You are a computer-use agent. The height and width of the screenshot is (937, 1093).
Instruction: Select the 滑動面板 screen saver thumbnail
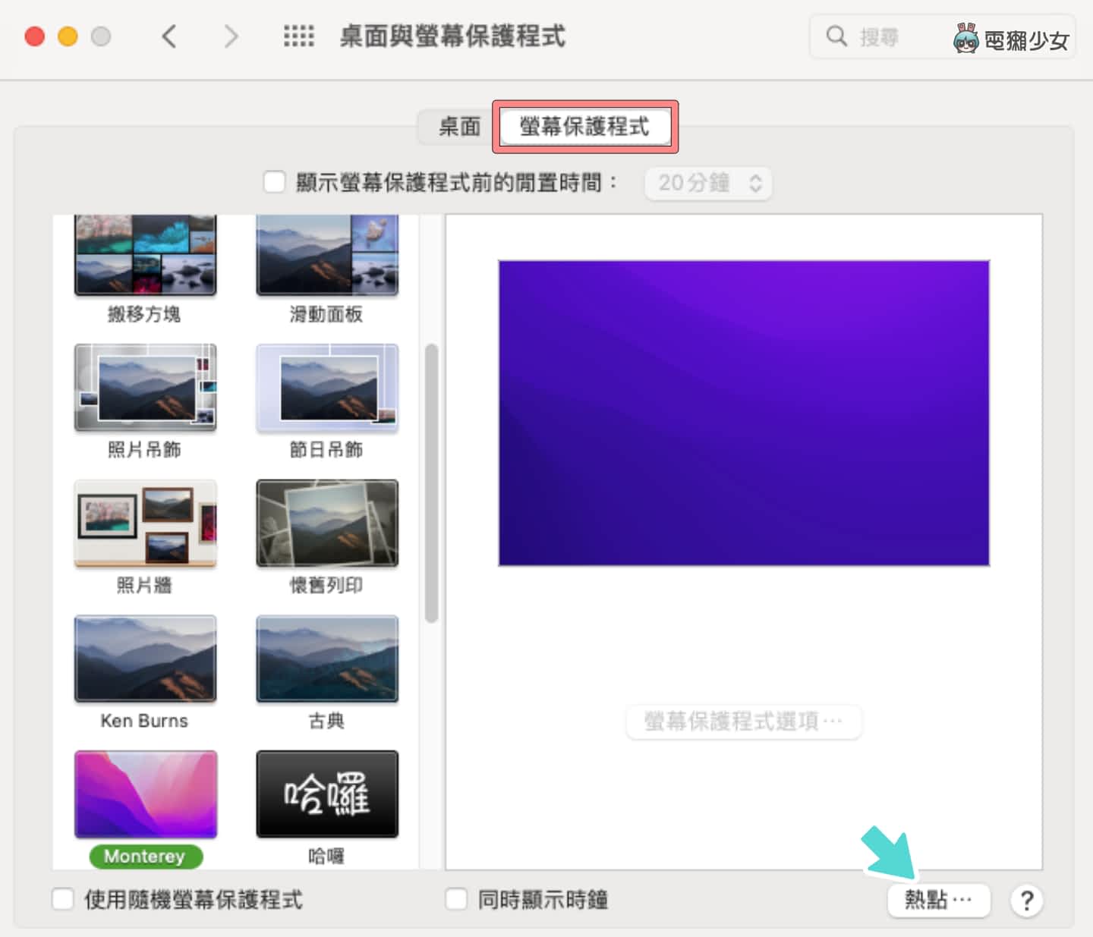327,256
